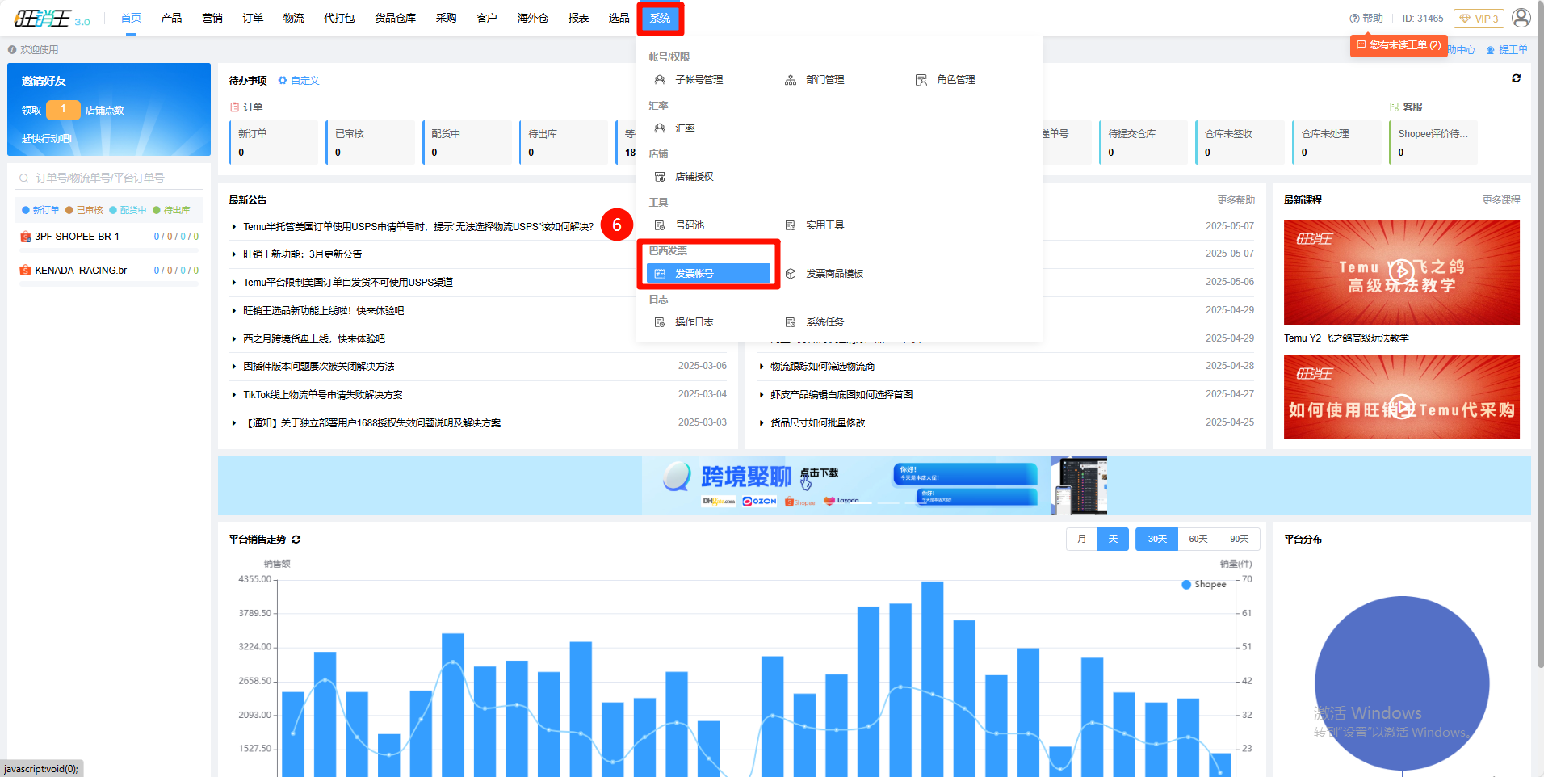Expand the 货品尺寸如何批量修改 arrow
This screenshot has width=1544, height=777.
[762, 423]
